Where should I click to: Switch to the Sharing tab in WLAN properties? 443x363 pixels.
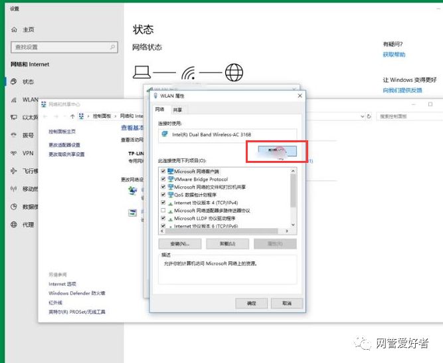tap(177, 110)
